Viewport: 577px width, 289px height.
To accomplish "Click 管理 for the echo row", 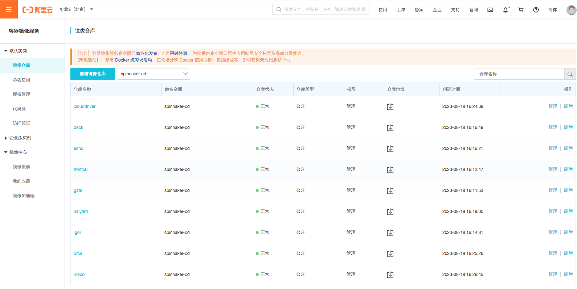I will [553, 148].
